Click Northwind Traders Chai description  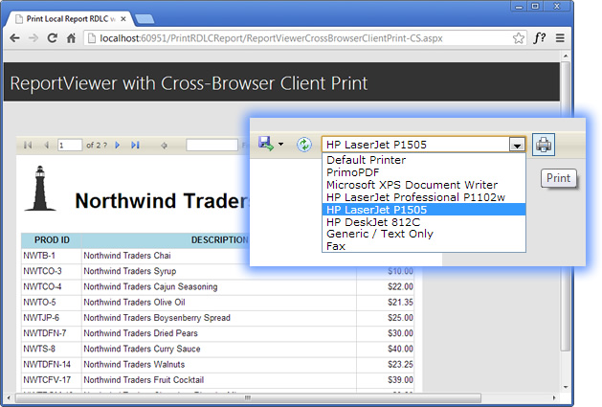(x=127, y=256)
